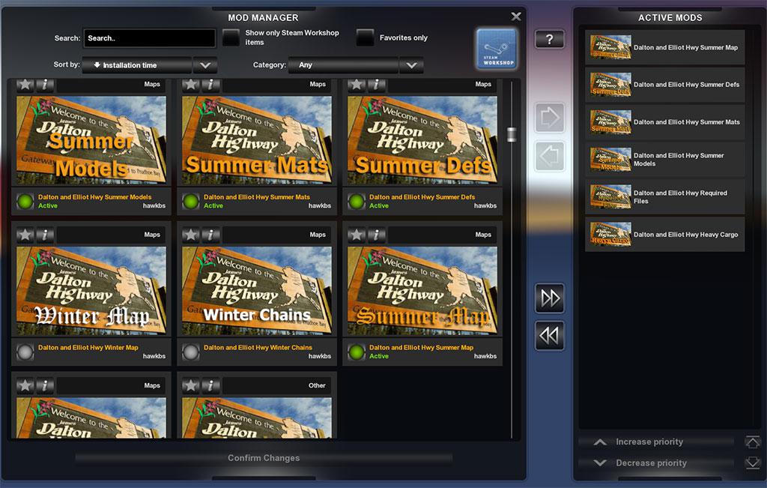Click in the Search input field
This screenshot has height=488, width=767.
tap(150, 38)
